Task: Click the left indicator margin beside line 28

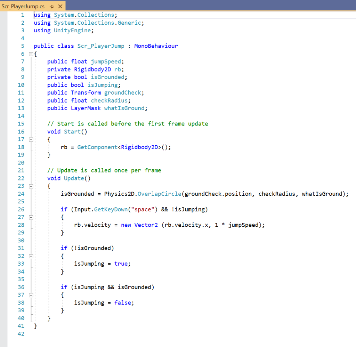Action: 4,225
